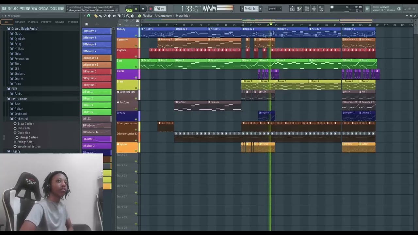Enable the magnet snap icon in playlist toolbar

point(88,16)
